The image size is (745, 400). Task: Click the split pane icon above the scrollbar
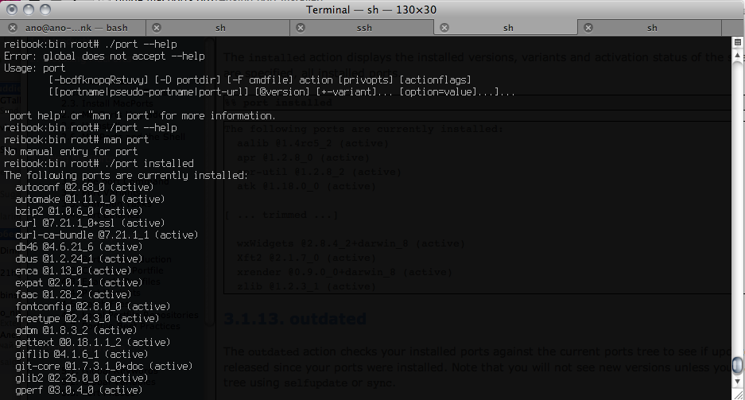[x=737, y=42]
